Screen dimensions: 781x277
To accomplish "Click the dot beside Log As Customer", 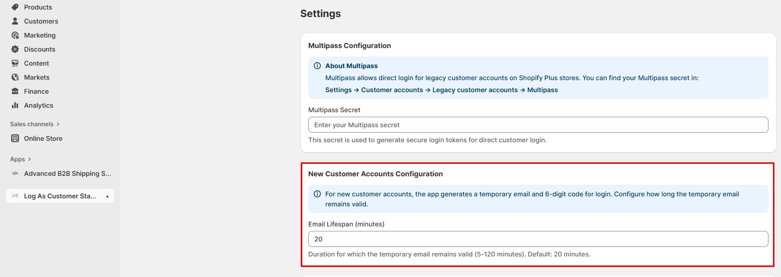I will tap(107, 196).
